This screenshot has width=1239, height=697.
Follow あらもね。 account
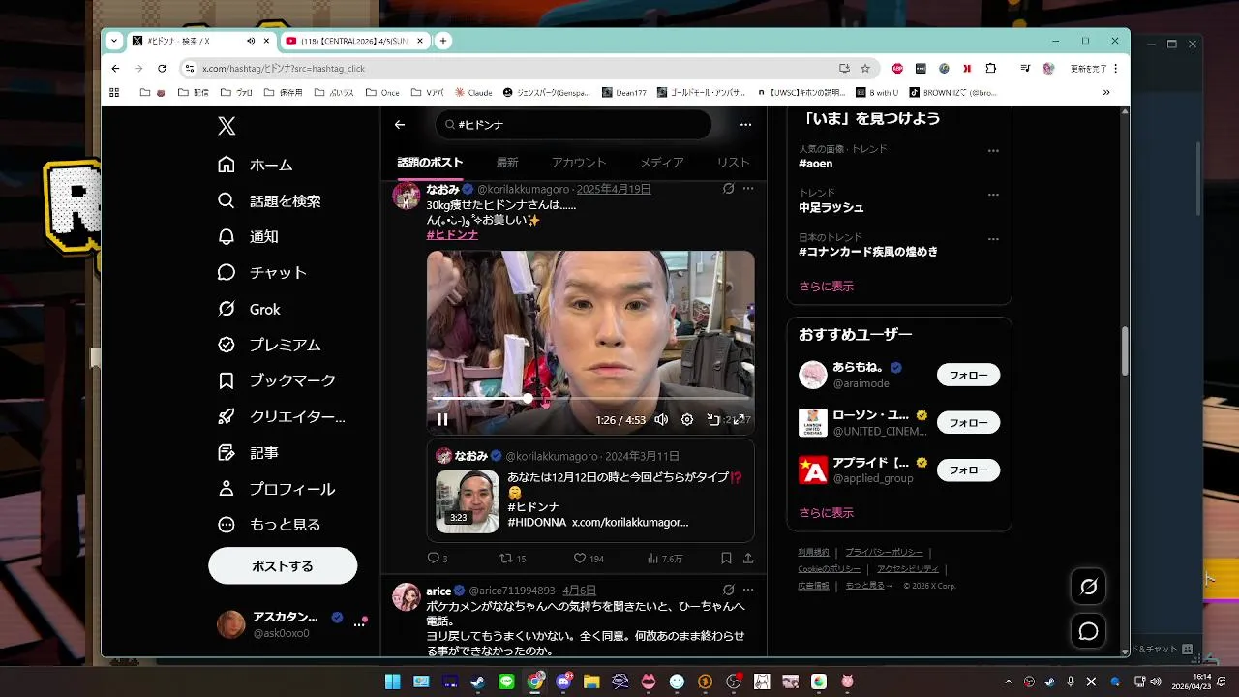[968, 375]
